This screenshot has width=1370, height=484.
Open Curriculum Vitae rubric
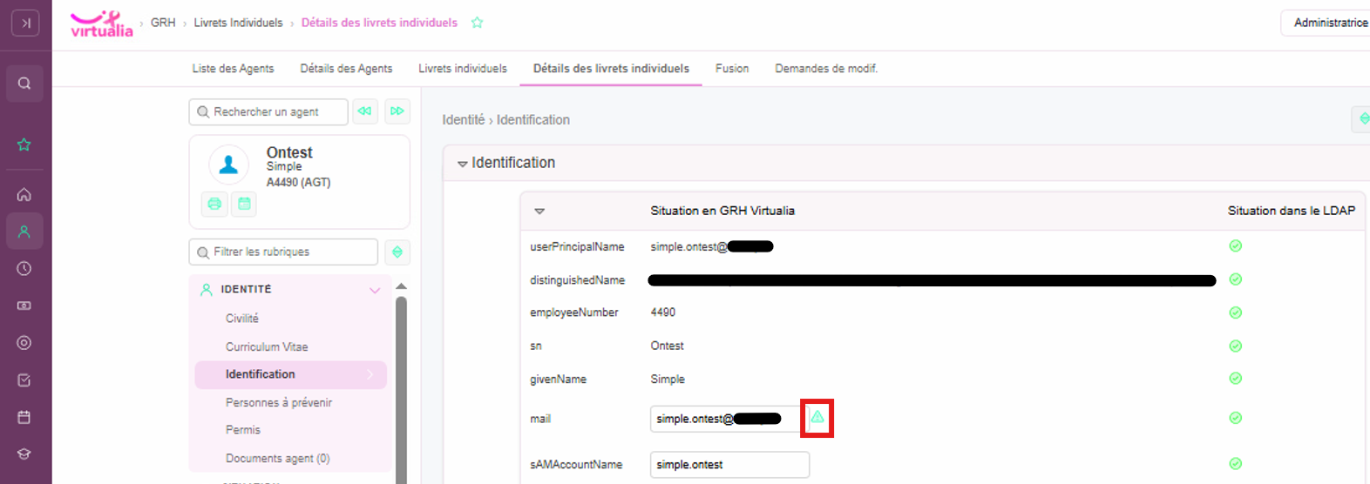[267, 346]
